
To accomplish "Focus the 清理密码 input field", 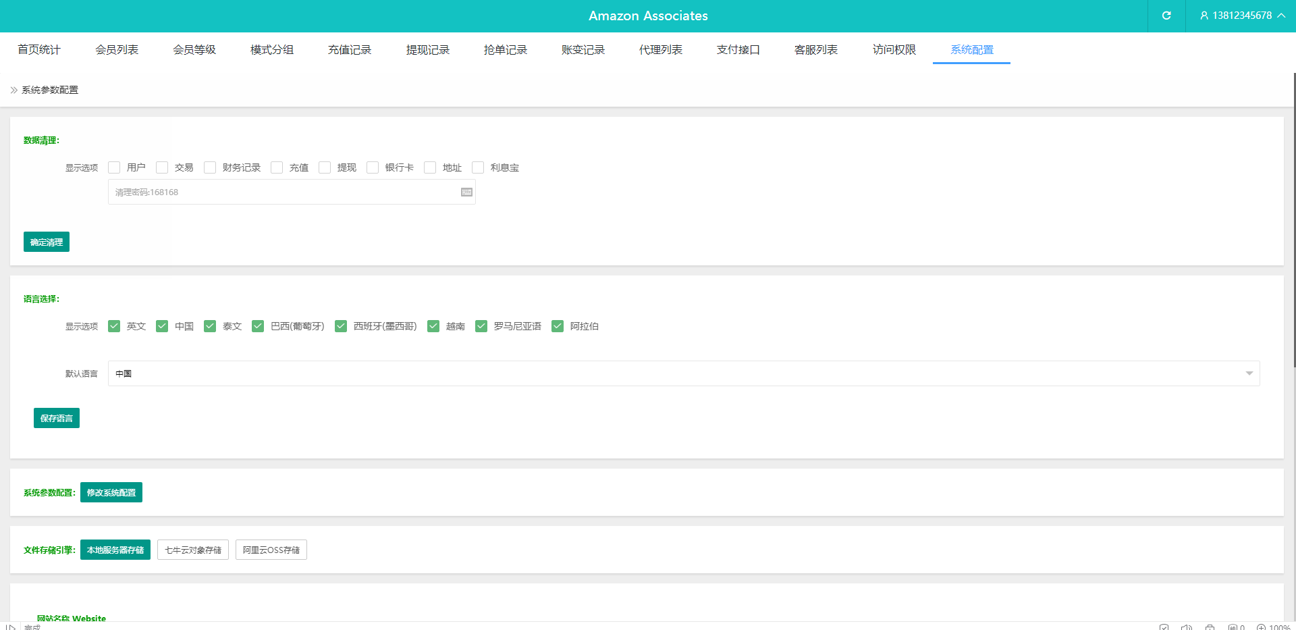I will (283, 192).
